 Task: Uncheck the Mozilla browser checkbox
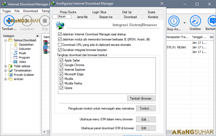(62, 79)
